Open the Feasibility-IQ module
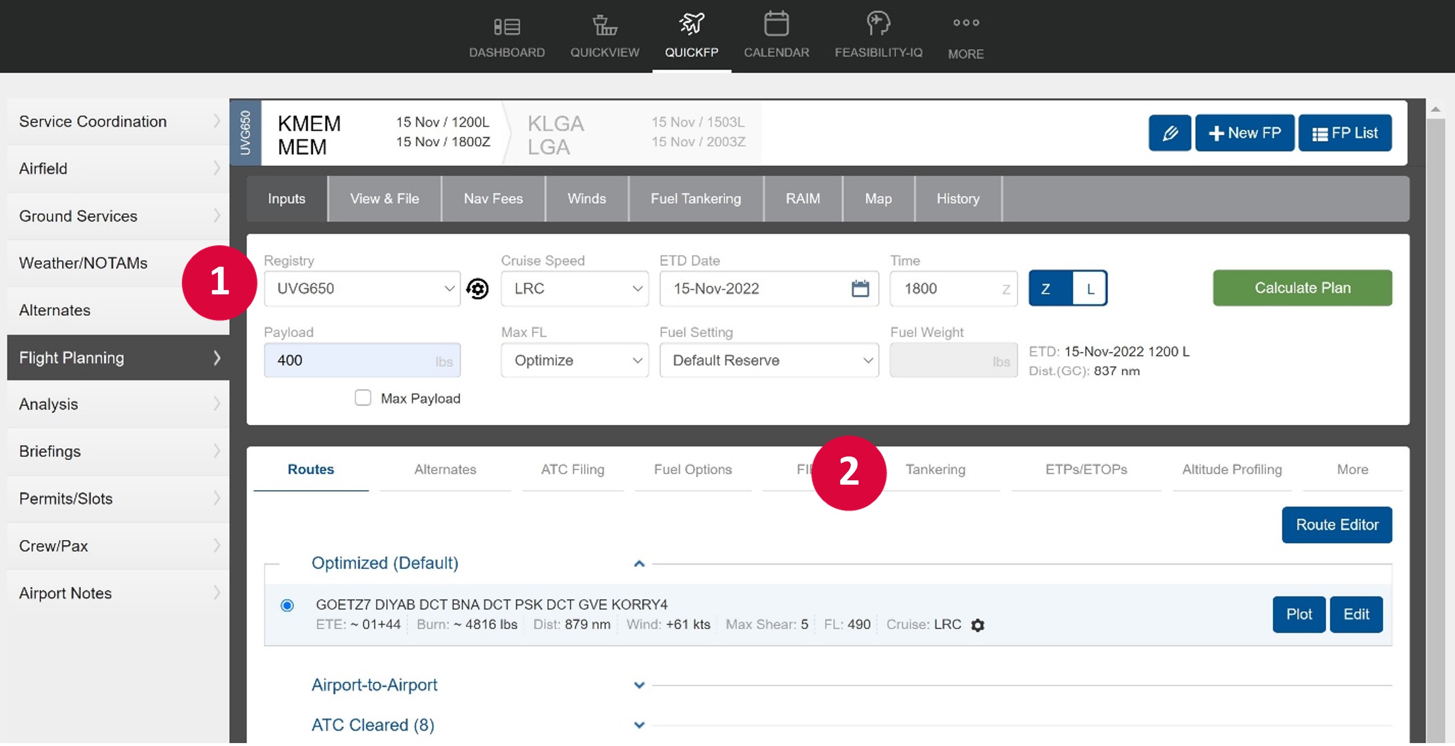1455x746 pixels. click(x=878, y=35)
